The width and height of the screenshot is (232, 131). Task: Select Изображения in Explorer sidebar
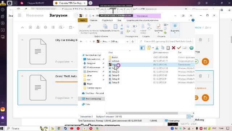point(94,67)
